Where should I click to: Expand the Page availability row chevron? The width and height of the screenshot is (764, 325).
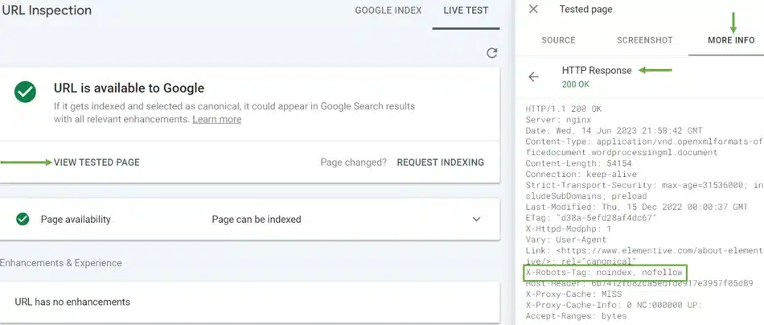click(x=477, y=220)
